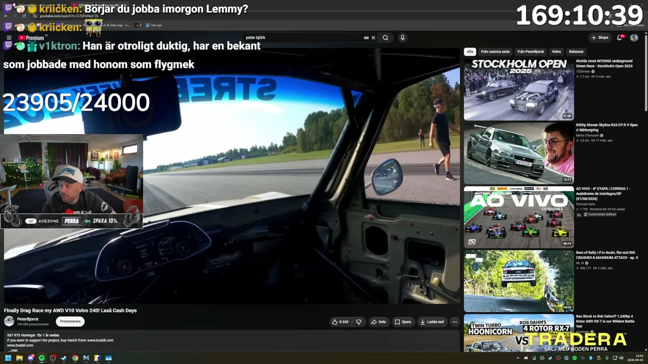
Task: Select the Alla filter chip
Action: click(470, 52)
